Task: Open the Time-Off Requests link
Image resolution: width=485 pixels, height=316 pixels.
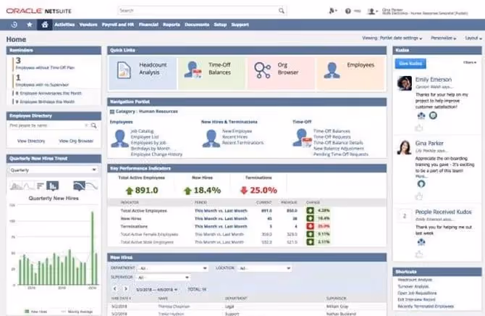Action: click(x=332, y=137)
